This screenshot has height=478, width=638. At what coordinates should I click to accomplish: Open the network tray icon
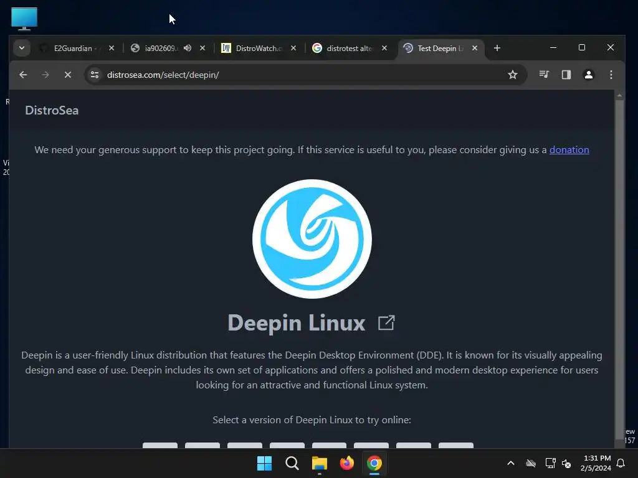pyautogui.click(x=551, y=463)
